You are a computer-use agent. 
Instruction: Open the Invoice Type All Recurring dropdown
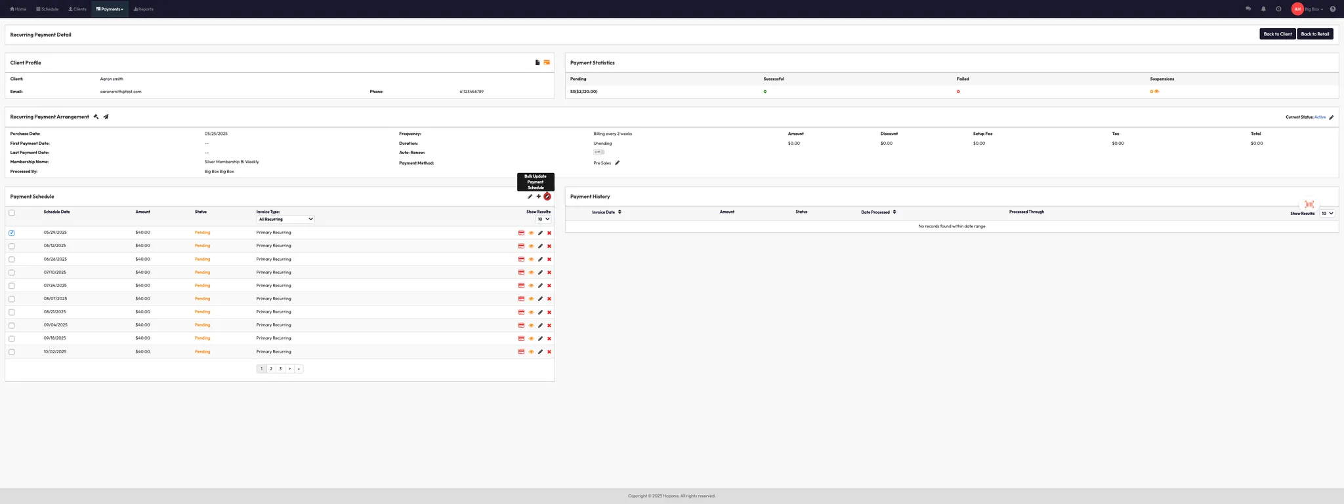[285, 220]
